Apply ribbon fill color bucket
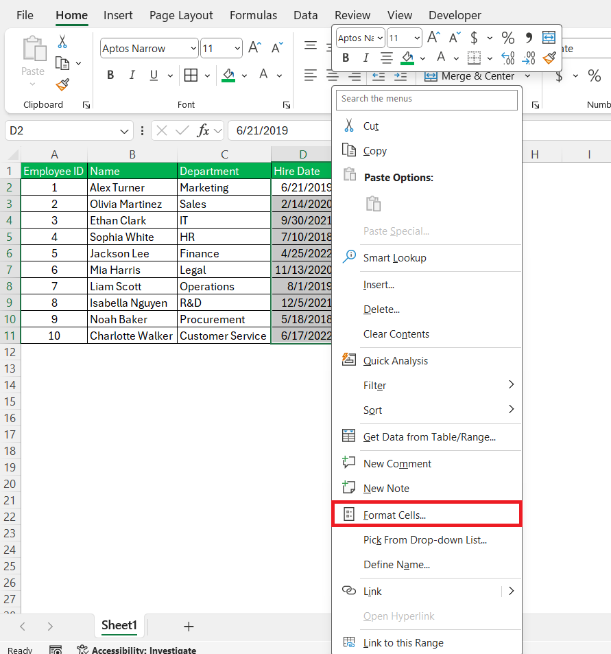The width and height of the screenshot is (611, 654). click(228, 75)
